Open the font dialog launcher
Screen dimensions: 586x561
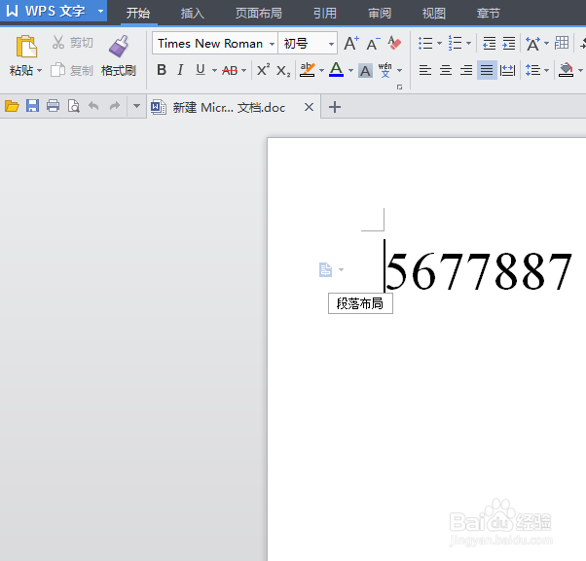click(399, 87)
